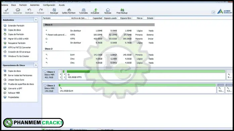Screen dimensions: 234x131
Task: Click the Borrar todas las Particiones icon
Action: coord(5,75)
